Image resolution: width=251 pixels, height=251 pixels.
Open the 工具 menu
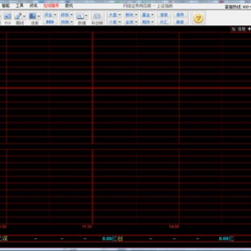click(x=20, y=6)
